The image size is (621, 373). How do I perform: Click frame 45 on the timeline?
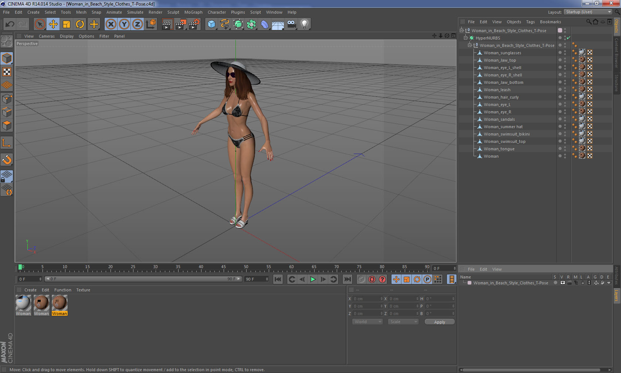click(x=223, y=268)
